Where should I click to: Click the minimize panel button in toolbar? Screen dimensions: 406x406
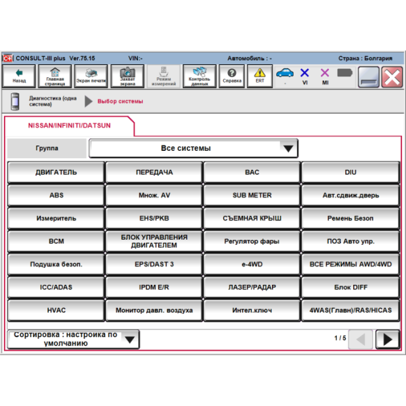pos(368,76)
